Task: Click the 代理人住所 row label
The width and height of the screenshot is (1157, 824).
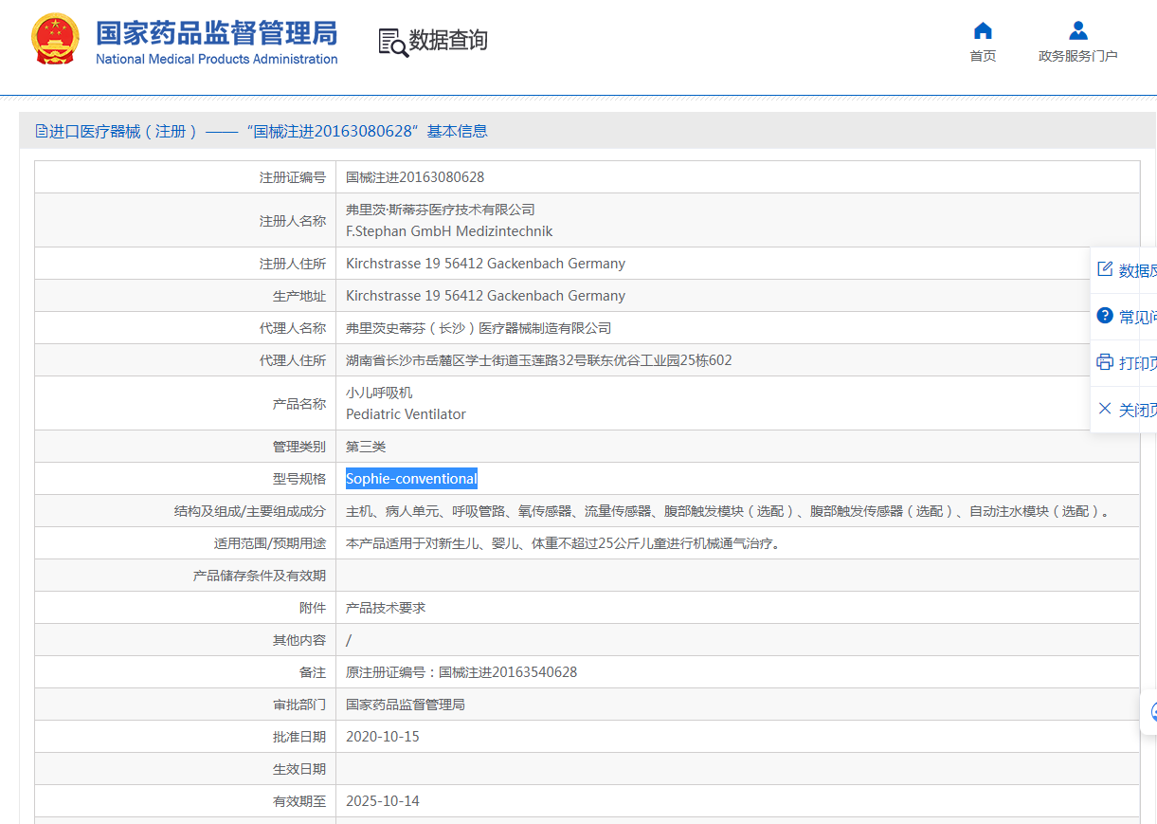Action: [293, 360]
